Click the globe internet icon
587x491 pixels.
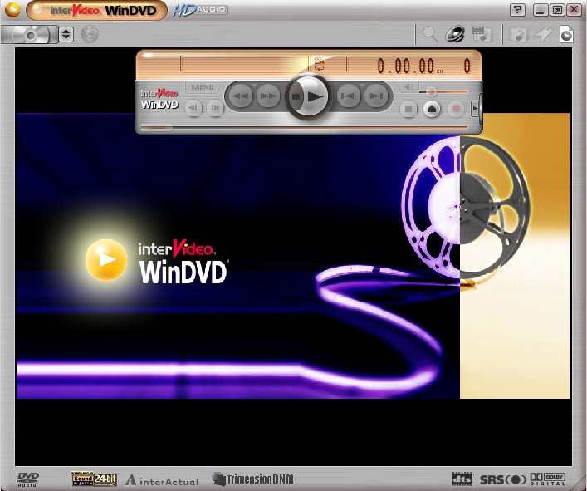[90, 34]
